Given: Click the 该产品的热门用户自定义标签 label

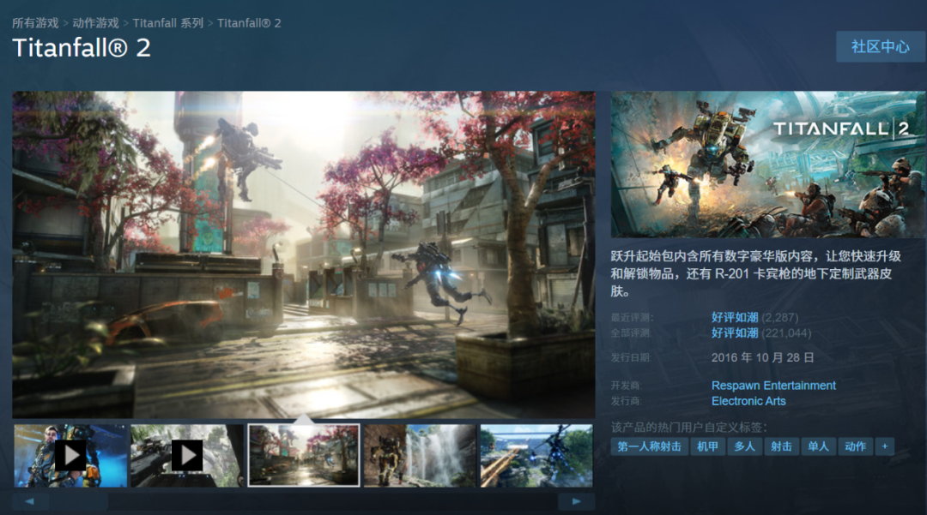Looking at the screenshot, I should tap(688, 427).
